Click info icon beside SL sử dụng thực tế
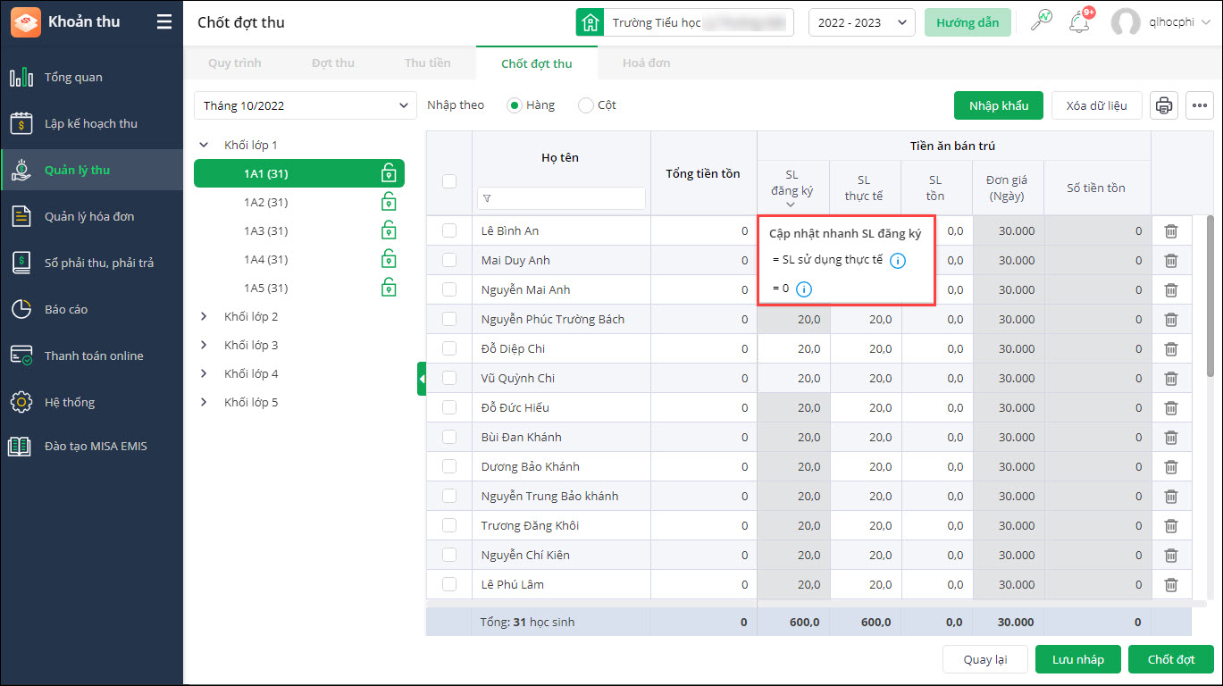Viewport: 1223px width, 686px height. [898, 261]
